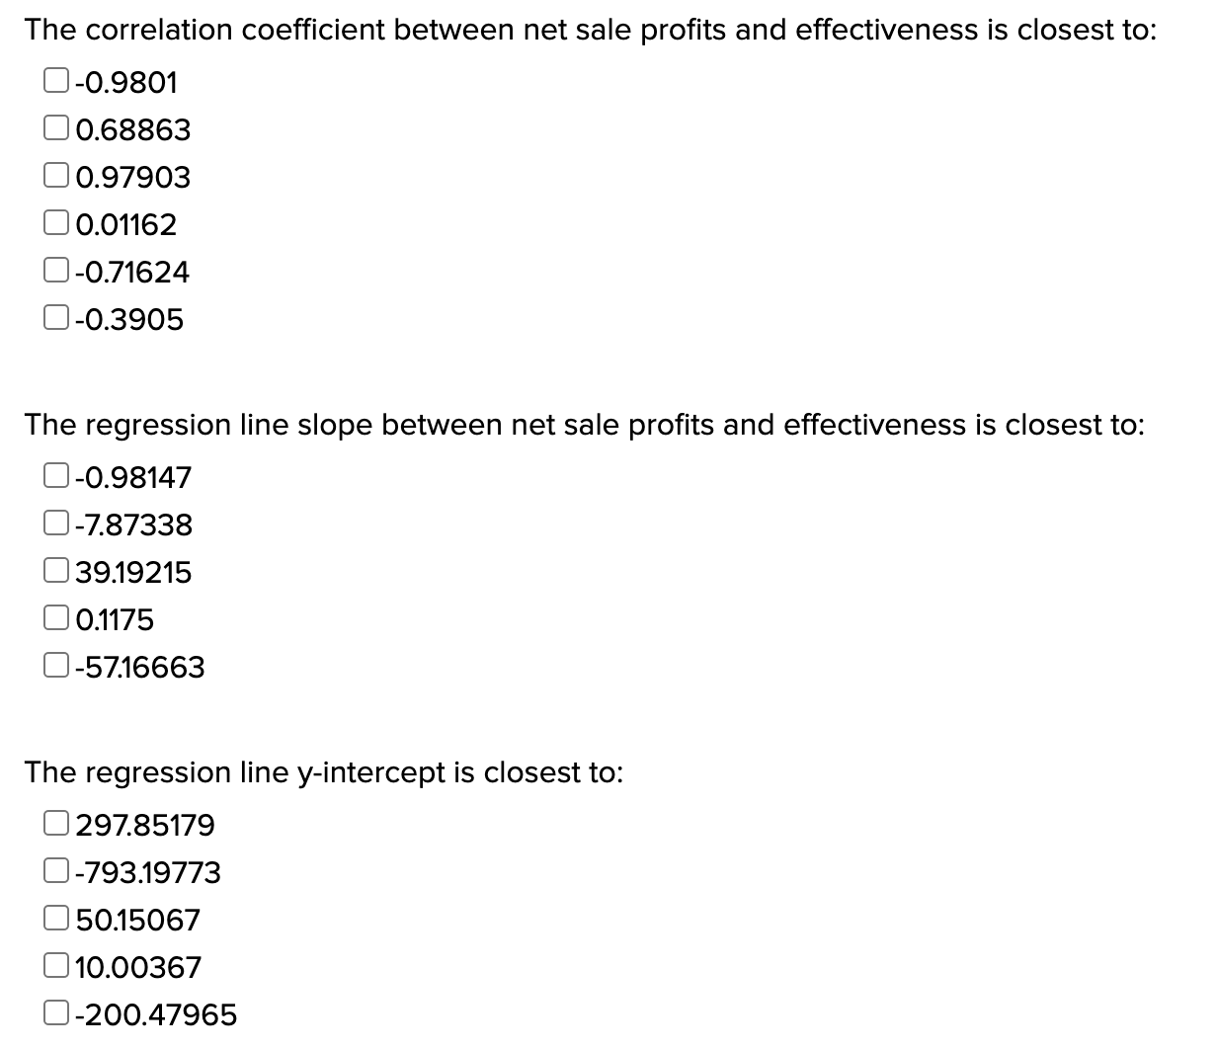
Task: Select the -7.87338 slope option
Action: coord(54,522)
